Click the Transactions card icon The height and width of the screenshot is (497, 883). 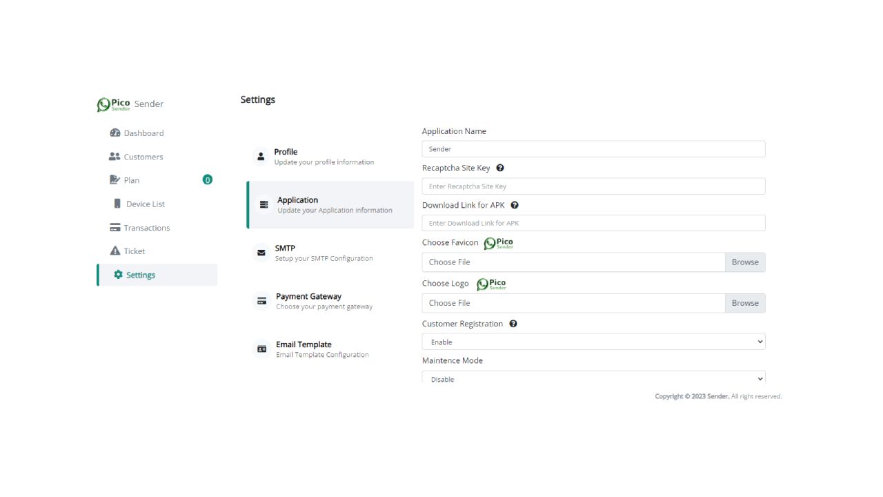pyautogui.click(x=115, y=228)
